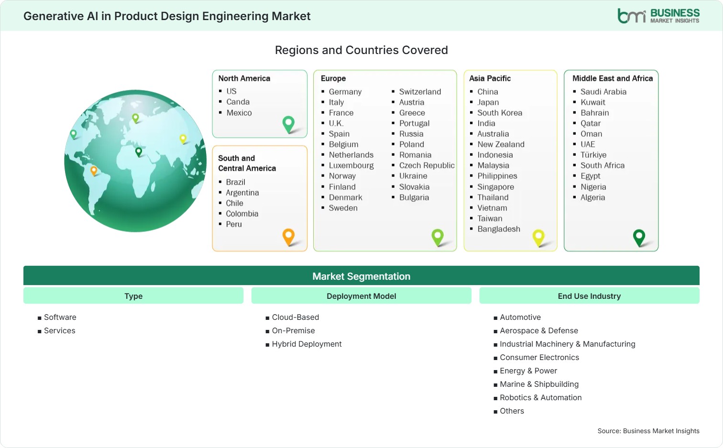Select 'Mexico' in North America list
Screen dimensions: 723x448
[239, 113]
